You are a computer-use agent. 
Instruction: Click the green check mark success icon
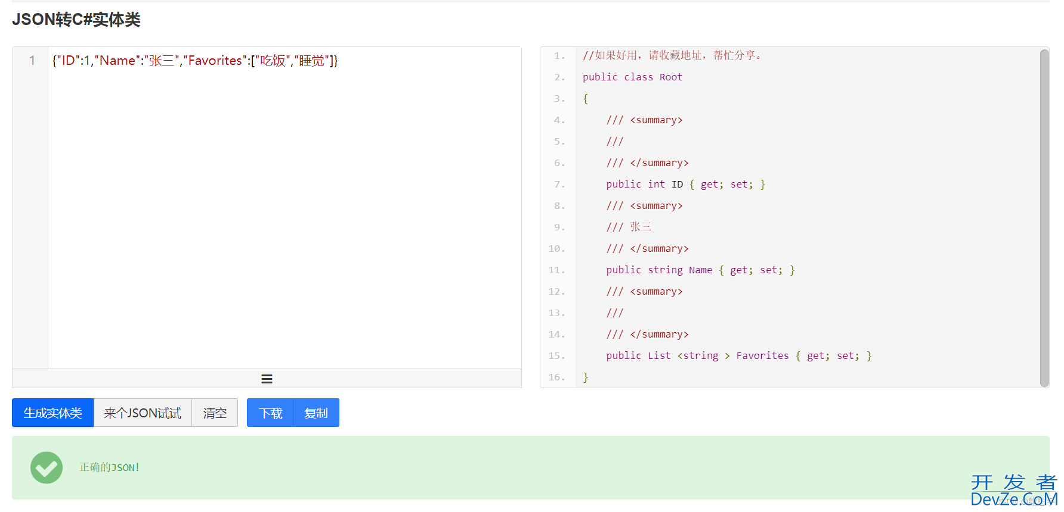click(x=47, y=467)
